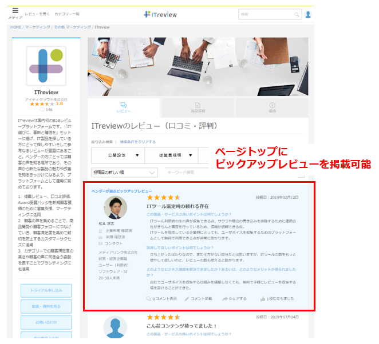Click the ITreview product logo in sidebar
The image size is (379, 344).
[x=46, y=66]
